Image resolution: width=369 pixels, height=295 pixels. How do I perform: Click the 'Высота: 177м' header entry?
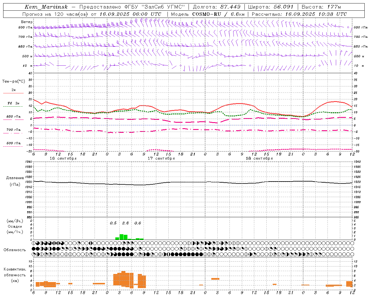(x=321, y=7)
